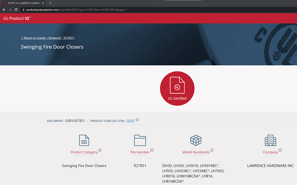Click the File Number folder icon
297x185 pixels.
140,140
